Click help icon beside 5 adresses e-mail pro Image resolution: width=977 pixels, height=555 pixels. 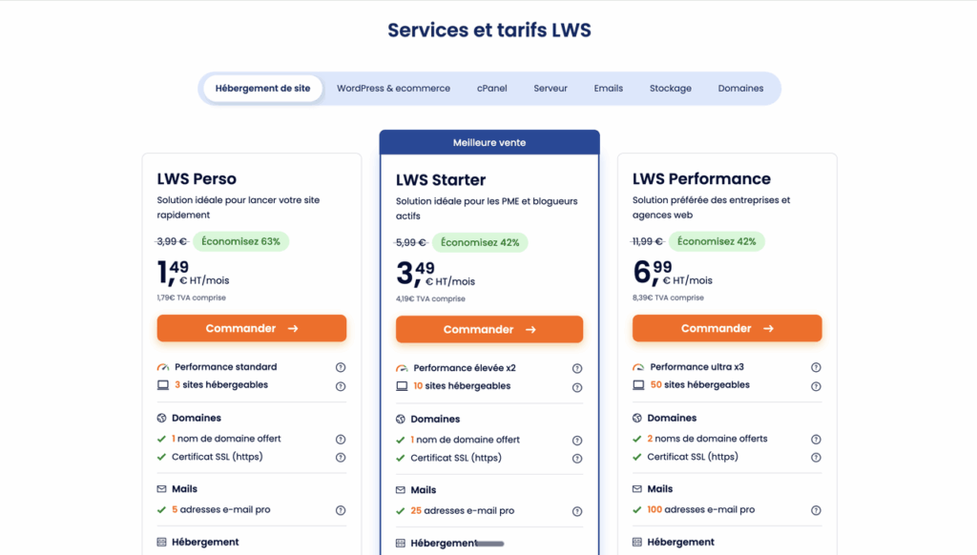341,510
